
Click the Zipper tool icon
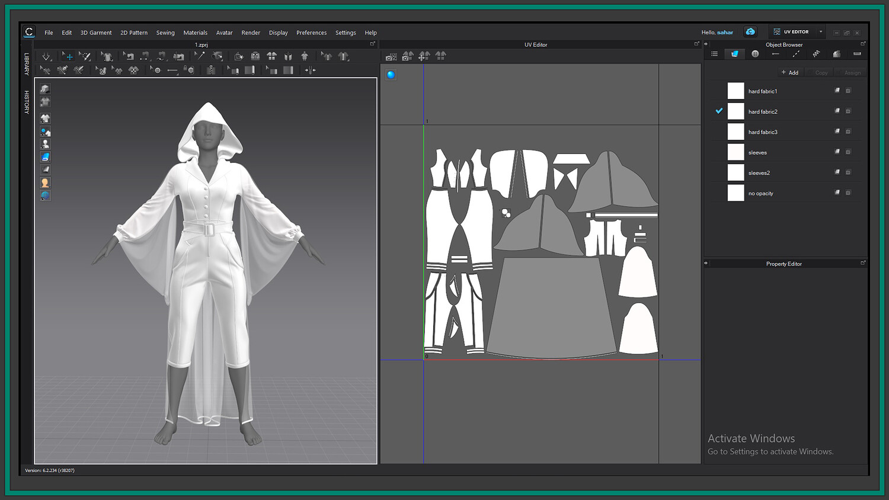[211, 70]
